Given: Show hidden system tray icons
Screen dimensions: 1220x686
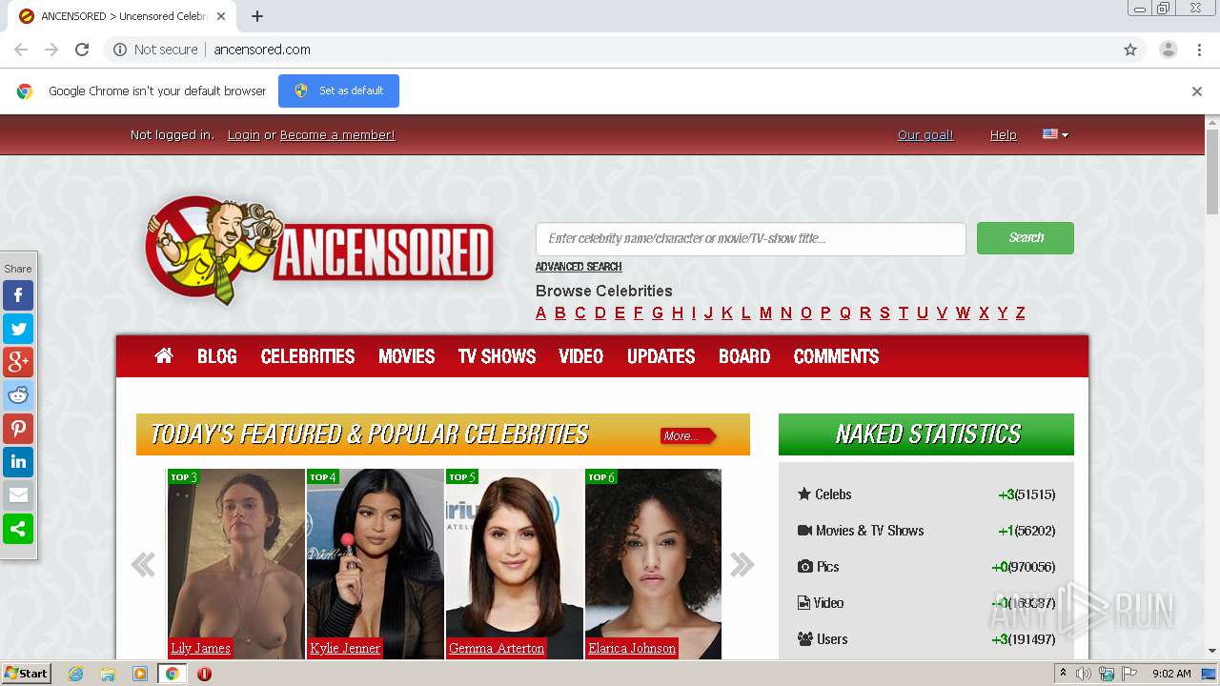Looking at the screenshot, I should tap(1064, 674).
